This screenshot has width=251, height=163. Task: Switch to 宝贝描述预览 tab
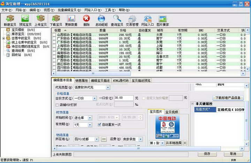tap(141, 80)
